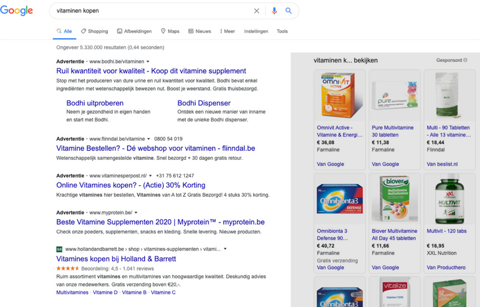Click the phone number +31 75 612 1247

[x=175, y=176]
